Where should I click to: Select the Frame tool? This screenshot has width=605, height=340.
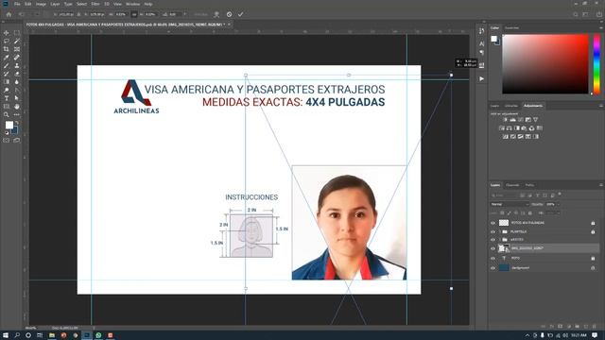pyautogui.click(x=17, y=49)
